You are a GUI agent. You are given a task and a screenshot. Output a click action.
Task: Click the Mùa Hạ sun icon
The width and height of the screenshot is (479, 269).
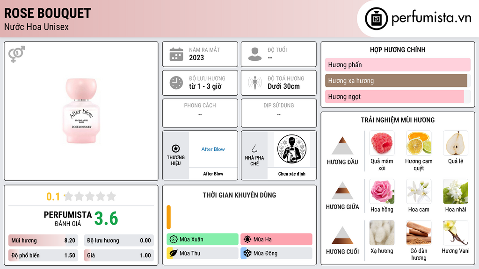247,240
